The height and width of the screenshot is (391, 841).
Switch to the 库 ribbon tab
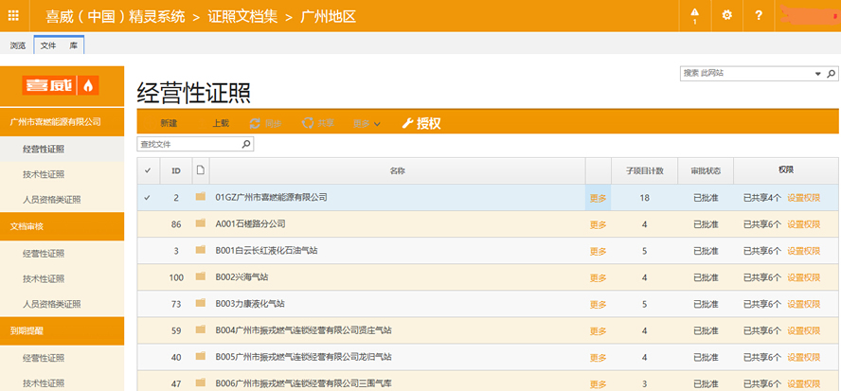coord(73,46)
